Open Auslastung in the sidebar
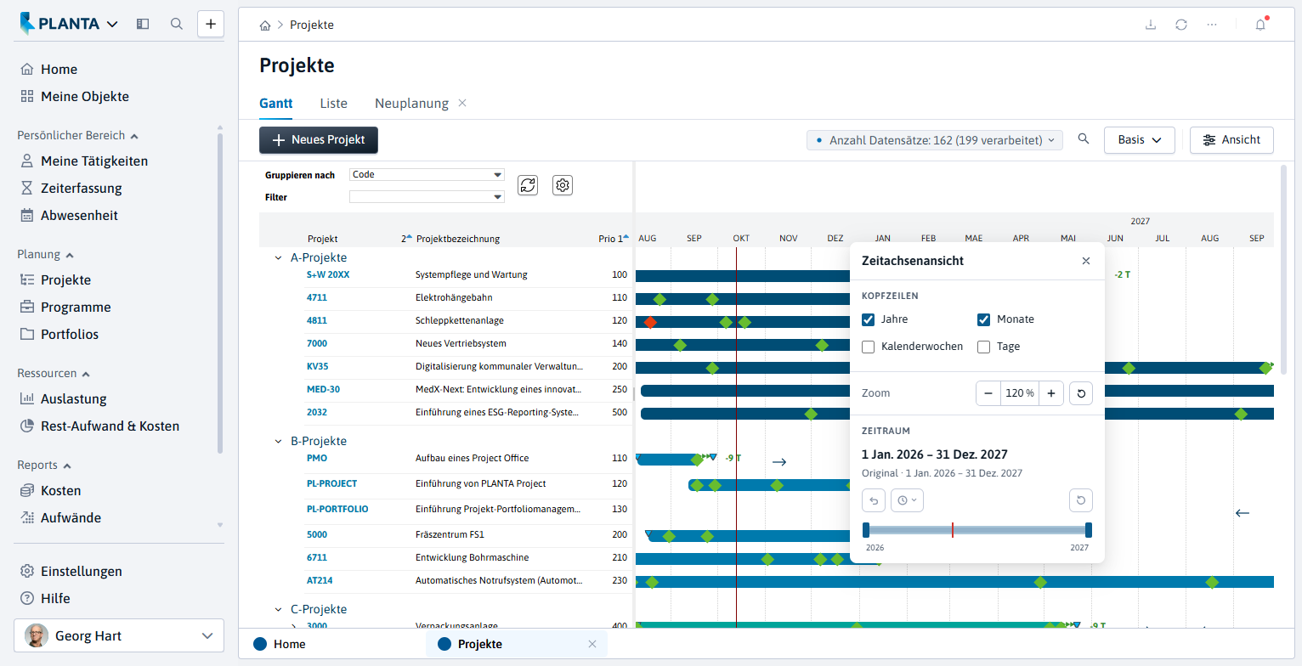Viewport: 1302px width, 666px height. pos(76,398)
